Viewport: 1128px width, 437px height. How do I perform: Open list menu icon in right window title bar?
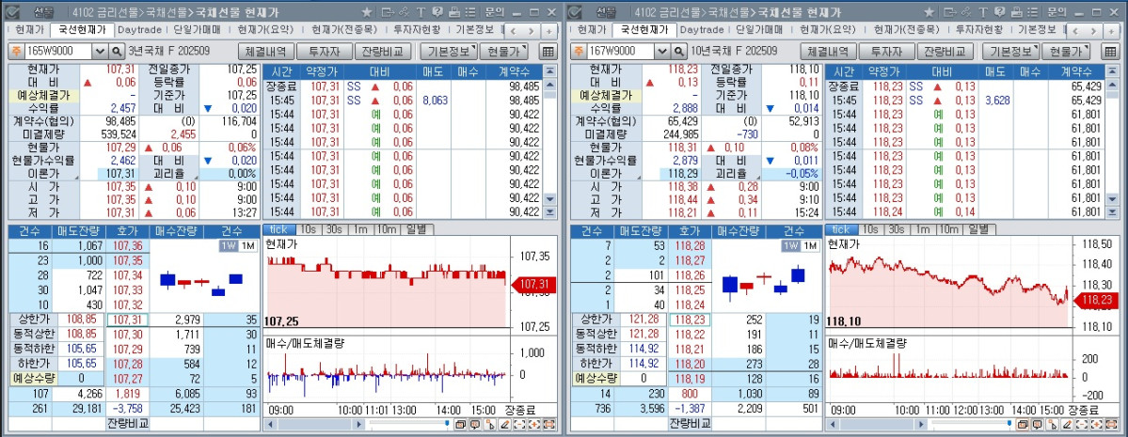click(x=1032, y=12)
